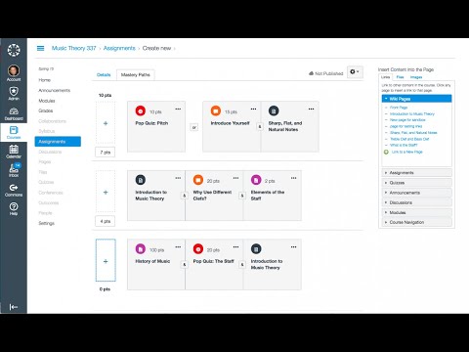Click the red quiz icon on Pop Quiz: Pitch
469x352 pixels.
coord(141,110)
